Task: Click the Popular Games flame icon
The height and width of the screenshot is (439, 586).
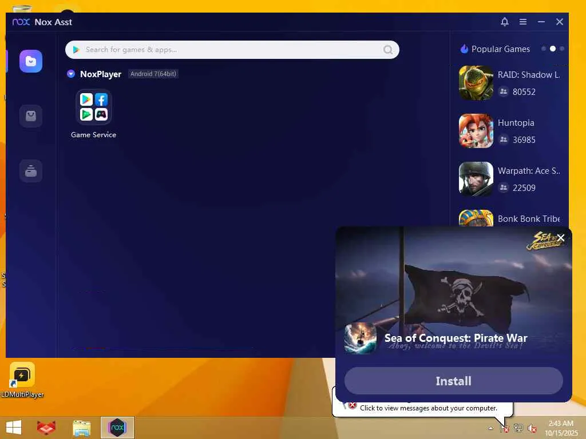Action: click(464, 49)
